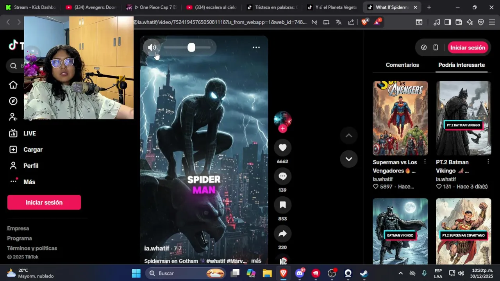The height and width of the screenshot is (281, 500).
Task: Open the browser hamburger main menu
Action: [x=492, y=22]
